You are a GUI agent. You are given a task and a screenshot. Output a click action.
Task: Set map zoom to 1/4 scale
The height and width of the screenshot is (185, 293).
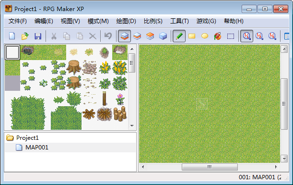click(x=272, y=36)
